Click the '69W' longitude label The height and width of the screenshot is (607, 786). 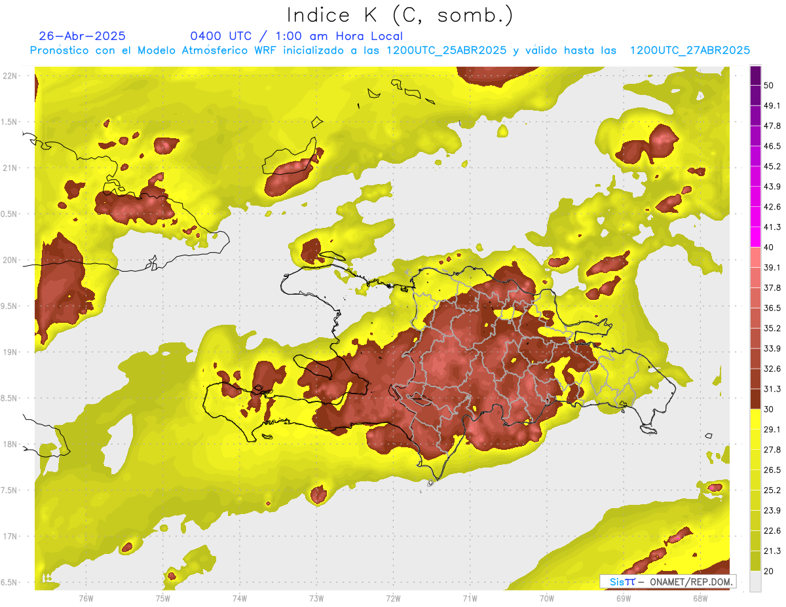[624, 598]
